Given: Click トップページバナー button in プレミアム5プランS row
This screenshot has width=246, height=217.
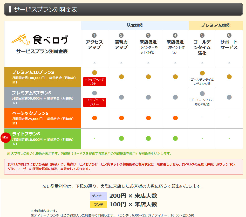Looking at the screenshot, I should pyautogui.click(x=94, y=102).
